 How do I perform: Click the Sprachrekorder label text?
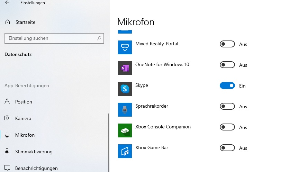click(x=152, y=106)
